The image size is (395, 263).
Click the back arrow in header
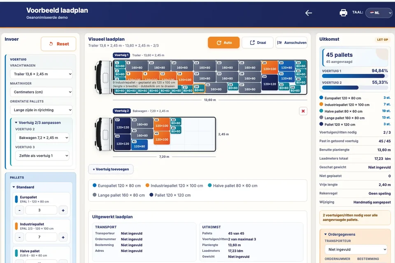[x=308, y=13]
